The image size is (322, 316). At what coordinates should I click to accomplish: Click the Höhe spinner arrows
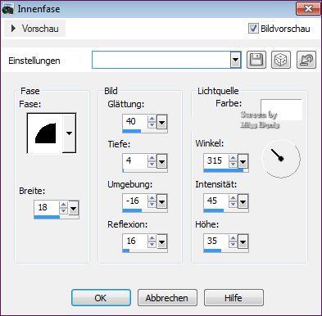click(233, 242)
